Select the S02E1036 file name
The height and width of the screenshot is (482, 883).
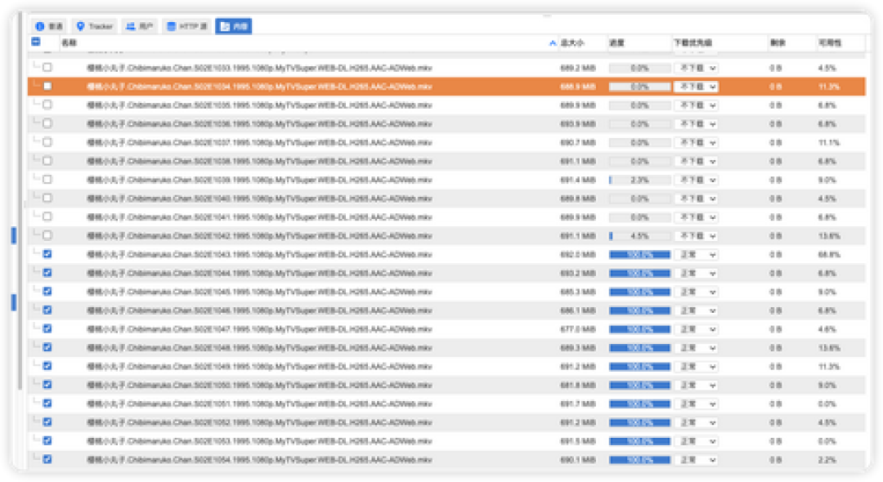(260, 123)
